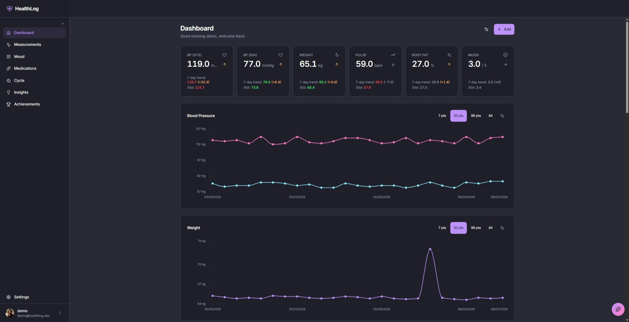Click the Settings gear icon
The width and height of the screenshot is (629, 322).
[x=9, y=297]
